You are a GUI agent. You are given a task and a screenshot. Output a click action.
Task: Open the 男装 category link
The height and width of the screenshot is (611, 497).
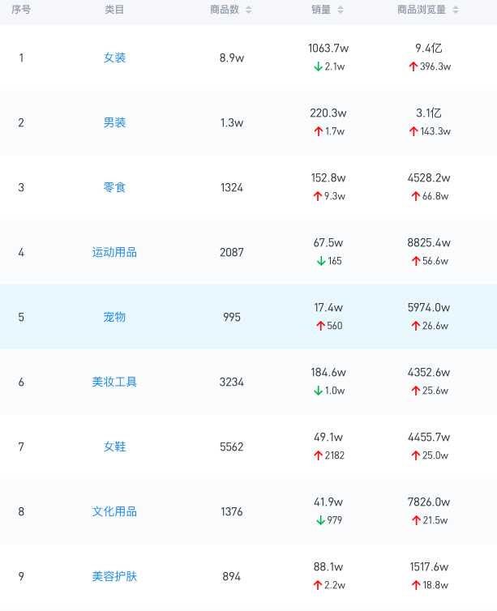click(x=114, y=122)
